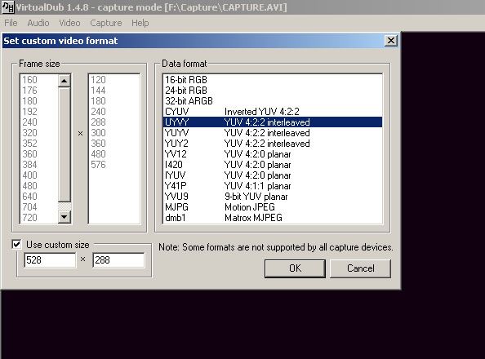Select Y41P YUV 4:1:1 planar format
The width and height of the screenshot is (485, 359).
coord(273,186)
